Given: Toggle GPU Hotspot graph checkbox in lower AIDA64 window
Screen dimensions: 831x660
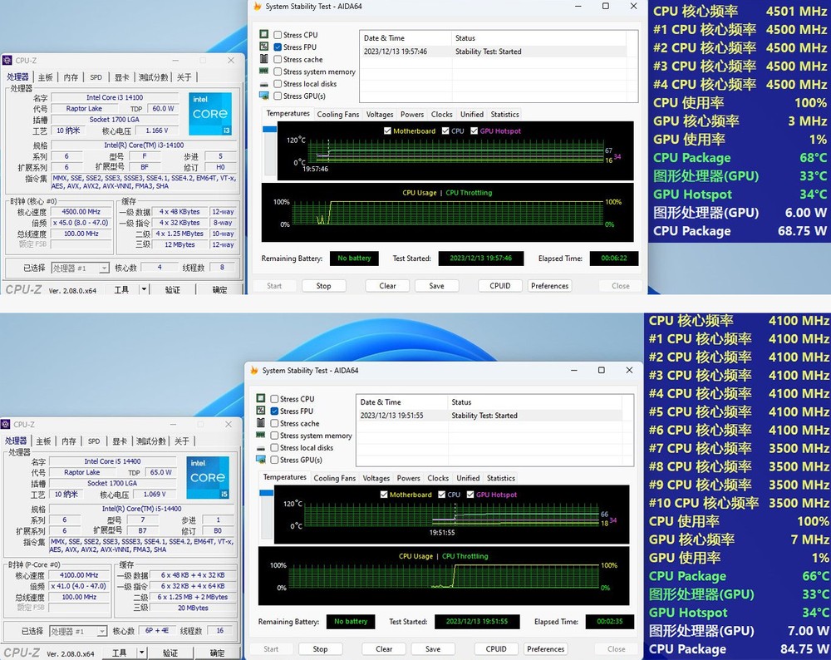Looking at the screenshot, I should point(470,495).
